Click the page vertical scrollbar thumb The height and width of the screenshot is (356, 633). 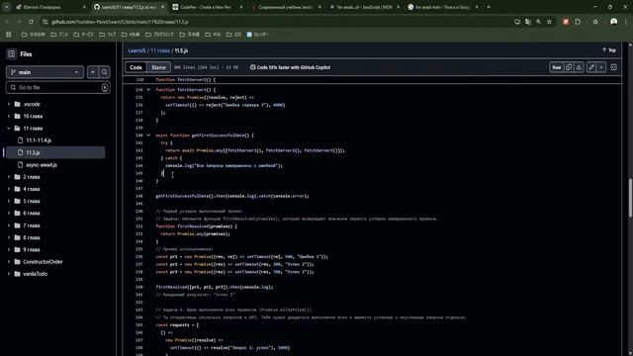click(630, 198)
